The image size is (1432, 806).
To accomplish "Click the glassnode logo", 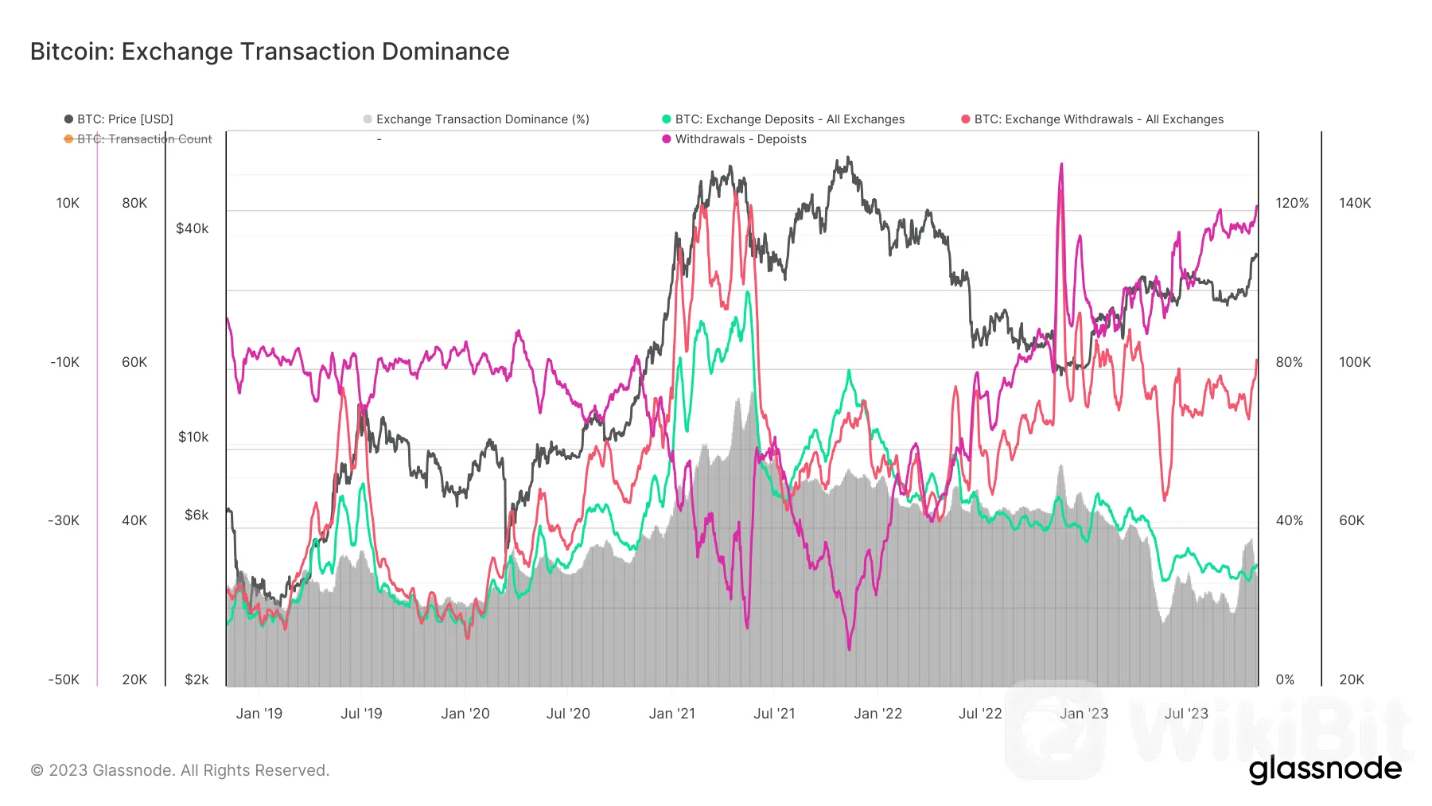I will [x=1325, y=769].
